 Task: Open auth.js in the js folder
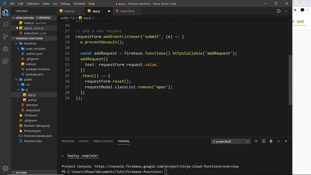34,100
